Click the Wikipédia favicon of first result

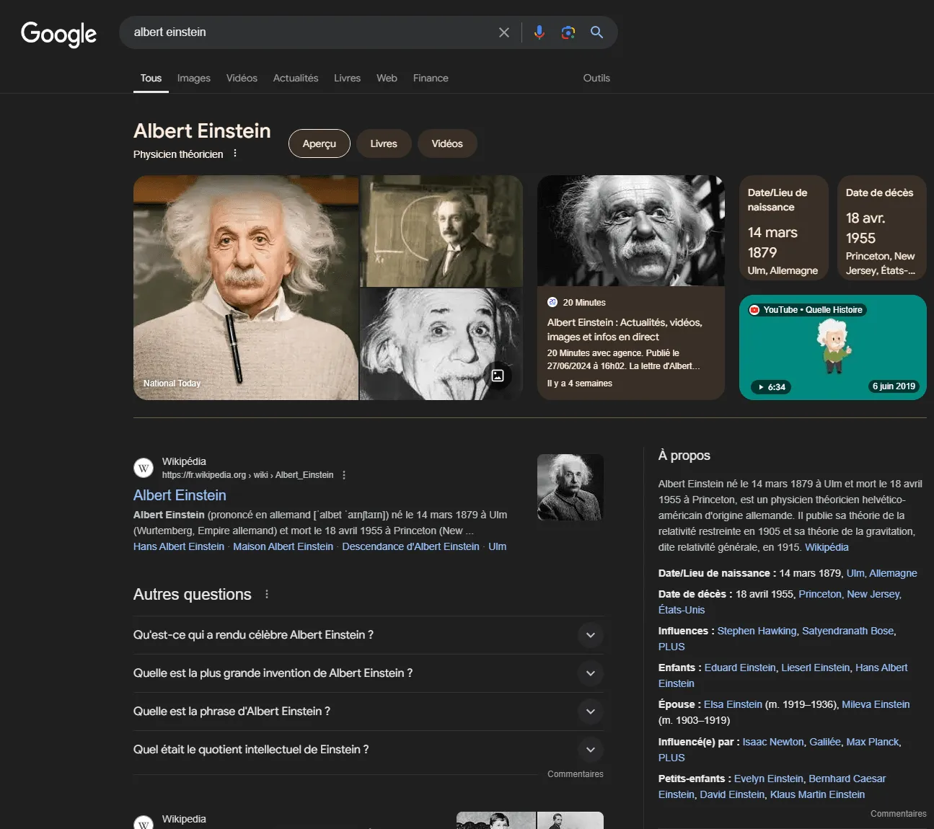point(144,468)
